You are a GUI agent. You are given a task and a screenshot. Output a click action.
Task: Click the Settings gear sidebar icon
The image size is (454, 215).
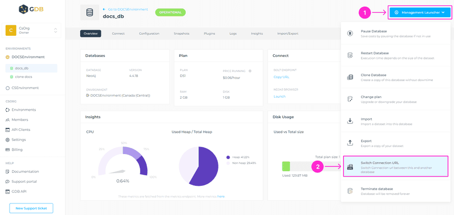(8, 139)
